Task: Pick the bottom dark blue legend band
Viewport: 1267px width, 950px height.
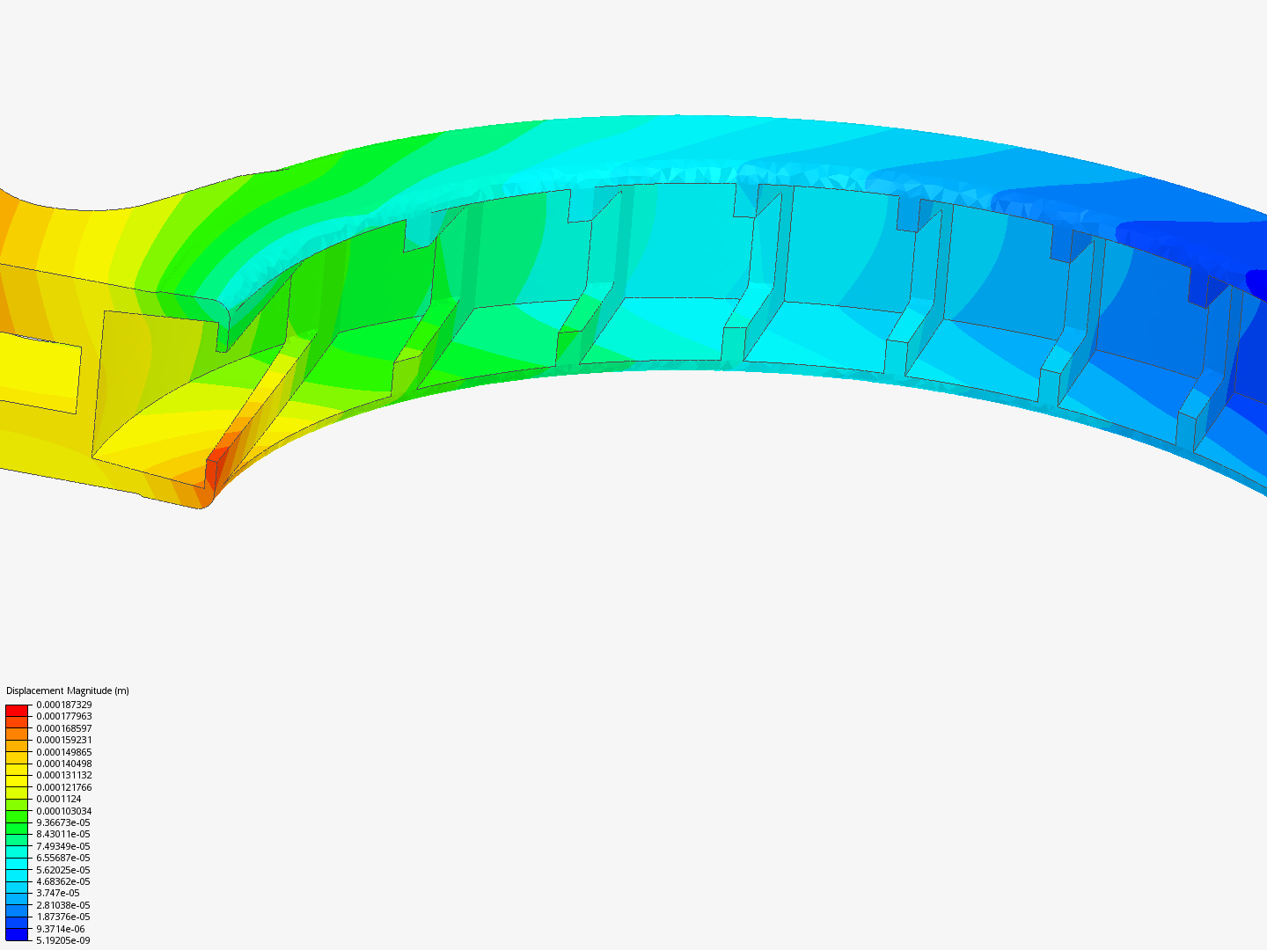Action: (17, 934)
